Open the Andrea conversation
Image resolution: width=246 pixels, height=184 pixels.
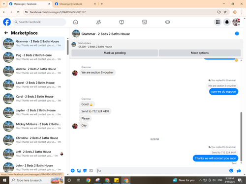click(x=33, y=71)
